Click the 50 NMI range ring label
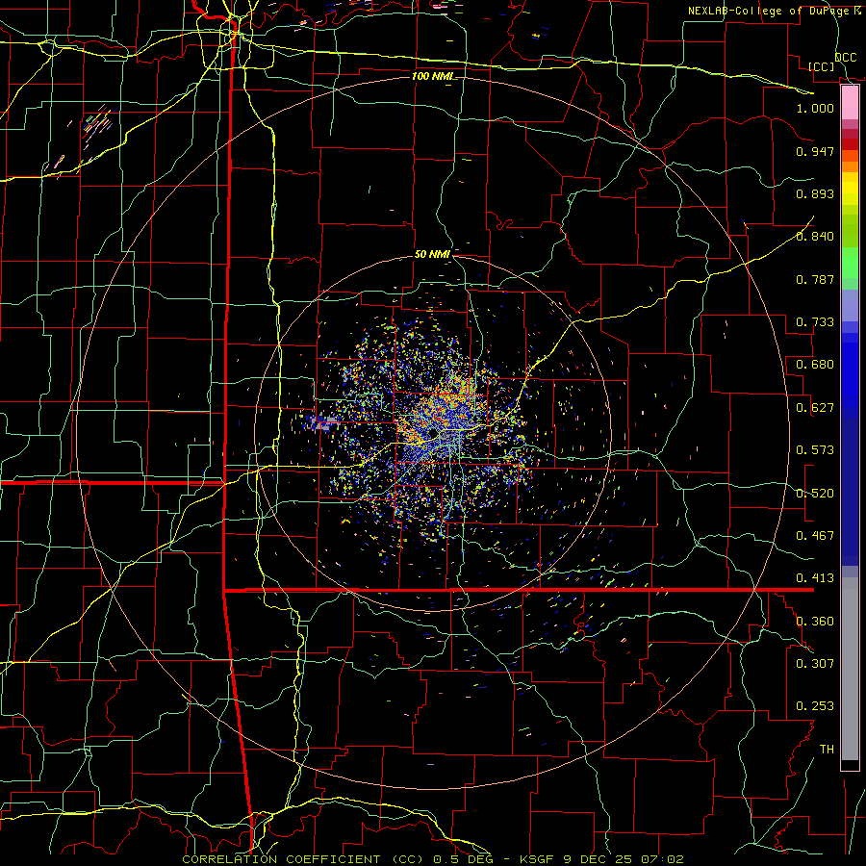 coord(432,254)
